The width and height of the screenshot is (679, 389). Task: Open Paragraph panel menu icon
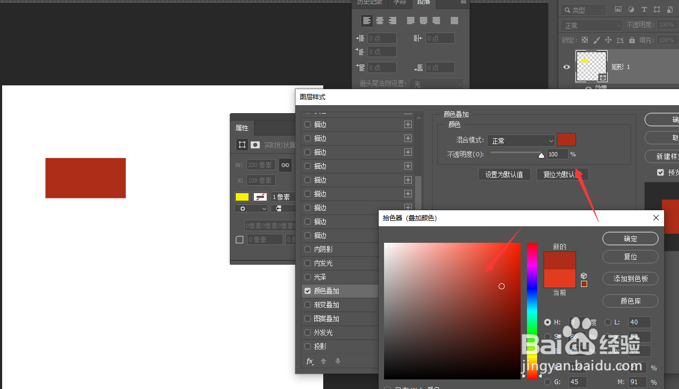point(463,2)
